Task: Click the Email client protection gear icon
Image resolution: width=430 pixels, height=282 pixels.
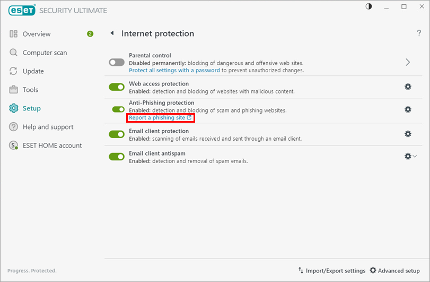Action: pyautogui.click(x=408, y=134)
